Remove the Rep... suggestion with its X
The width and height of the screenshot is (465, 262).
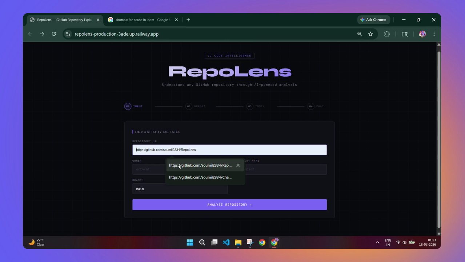tap(238, 165)
